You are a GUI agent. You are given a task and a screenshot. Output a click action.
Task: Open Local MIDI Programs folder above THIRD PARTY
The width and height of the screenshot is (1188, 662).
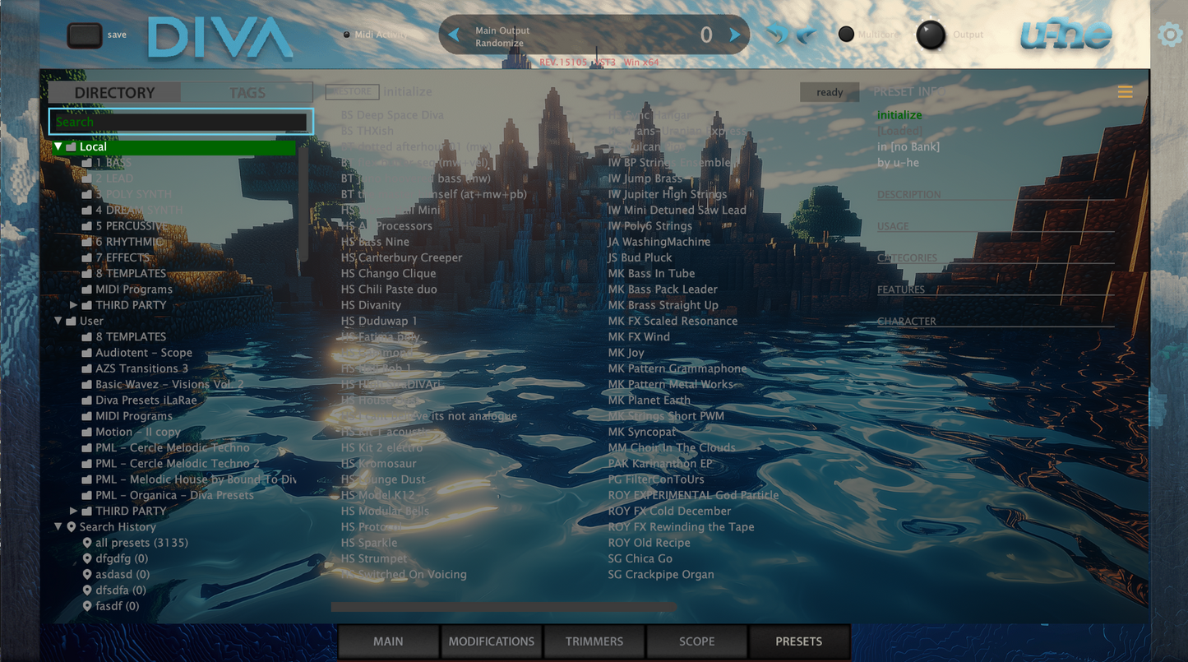127,289
